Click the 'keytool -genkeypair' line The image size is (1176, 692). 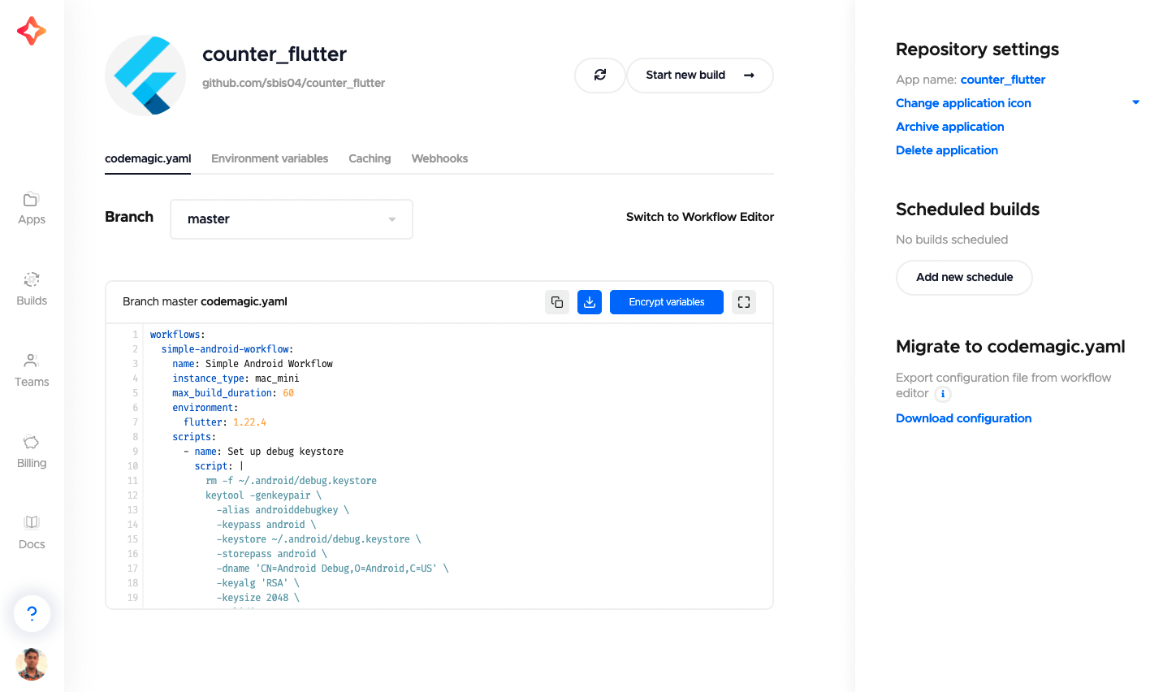(263, 495)
